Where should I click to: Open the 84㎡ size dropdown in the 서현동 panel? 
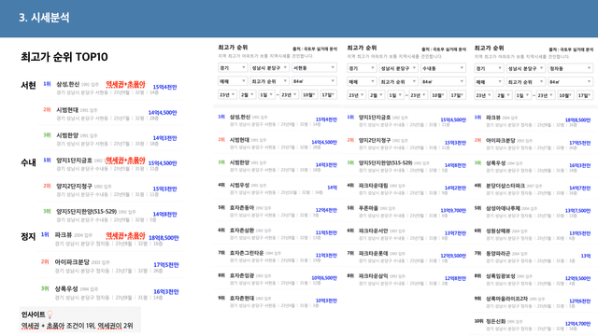314,81
